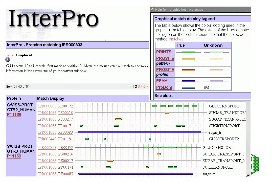
Task: Open PR00172 link in GTR3_HUMAN row
Action: pyautogui.click(x=66, y=148)
